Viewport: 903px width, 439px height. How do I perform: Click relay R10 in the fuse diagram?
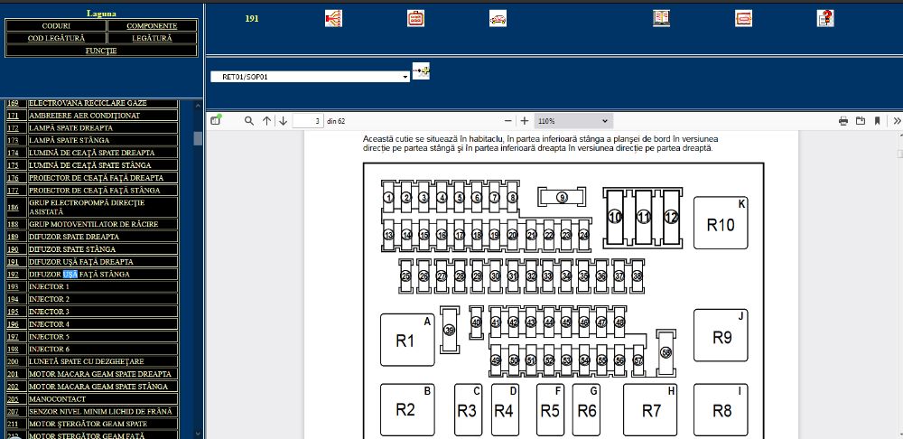721,223
